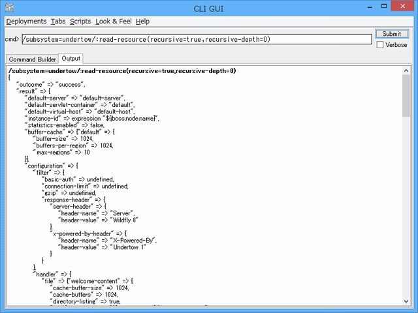
Task: Click the scrollbar down arrow in Output
Action: click(x=406, y=301)
